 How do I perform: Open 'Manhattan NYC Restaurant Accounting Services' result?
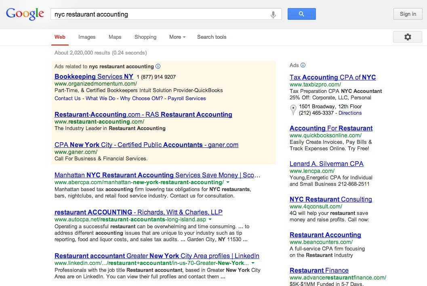(157, 175)
